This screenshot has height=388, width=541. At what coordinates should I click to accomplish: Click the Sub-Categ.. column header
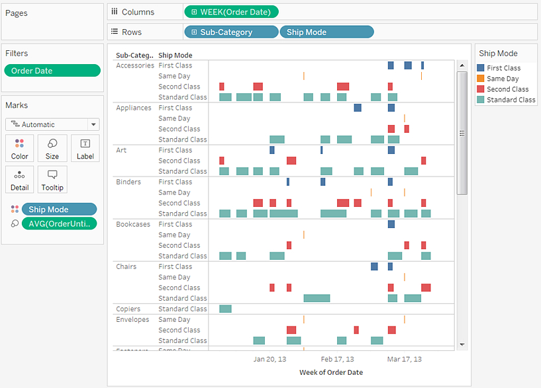click(134, 55)
